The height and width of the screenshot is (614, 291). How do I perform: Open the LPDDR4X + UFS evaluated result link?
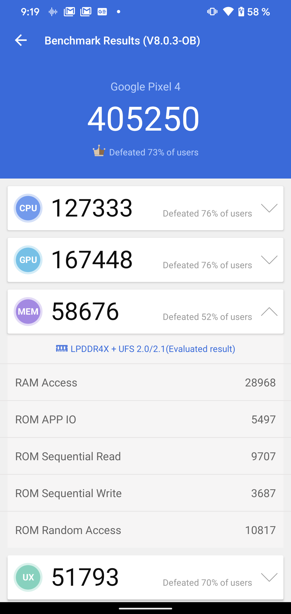[153, 349]
